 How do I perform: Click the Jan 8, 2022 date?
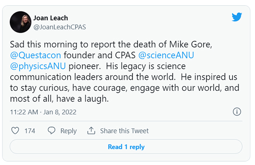(x=59, y=112)
